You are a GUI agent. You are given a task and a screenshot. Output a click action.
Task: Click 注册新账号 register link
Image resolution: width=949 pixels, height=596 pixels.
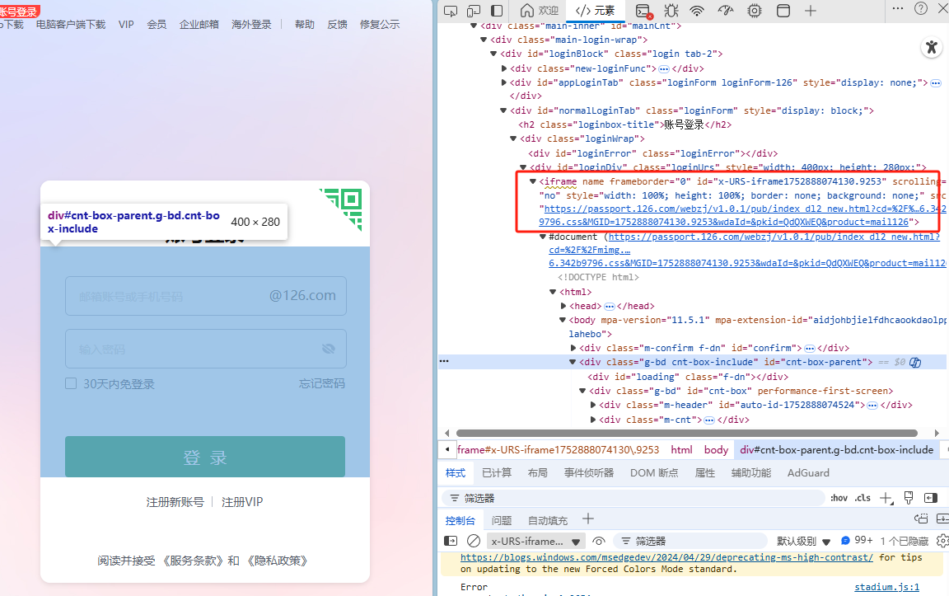coord(175,501)
